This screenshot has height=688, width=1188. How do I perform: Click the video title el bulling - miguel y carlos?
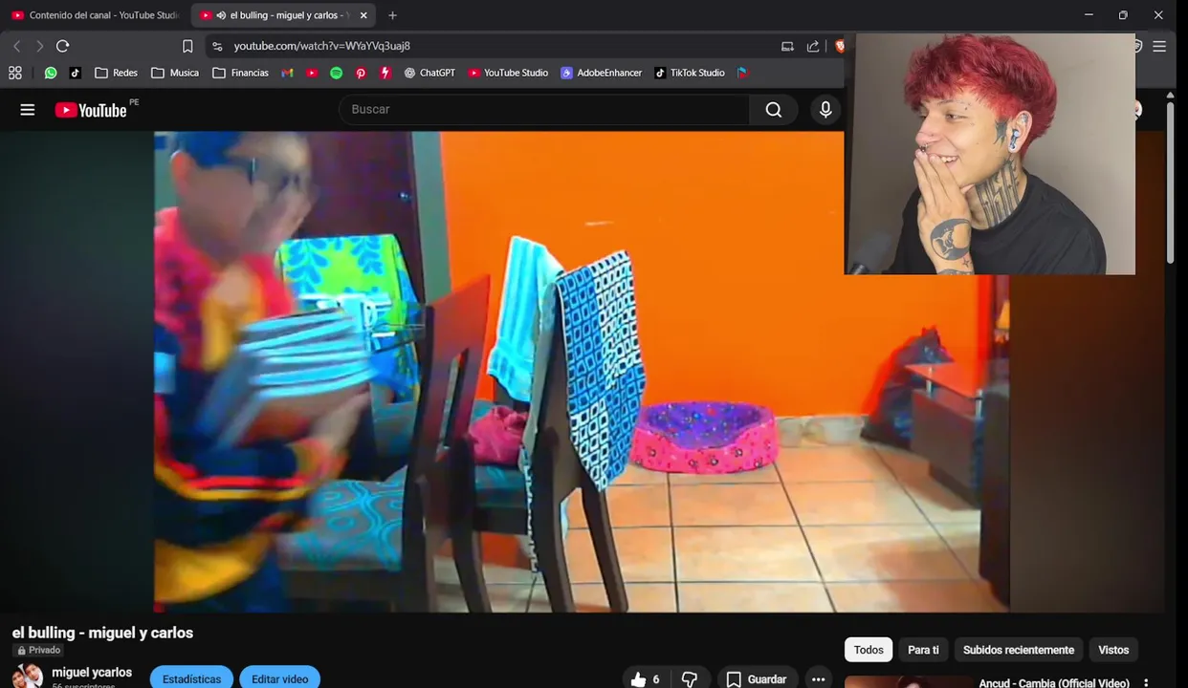point(102,633)
